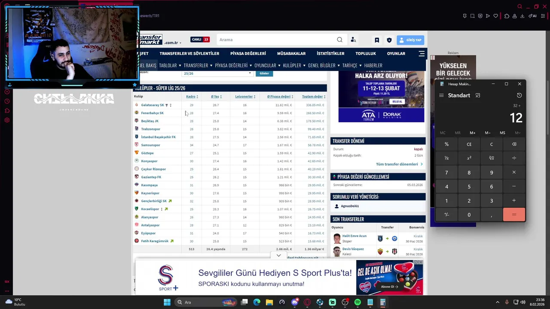
Task: Click the Windows Start button
Action: (x=167, y=302)
